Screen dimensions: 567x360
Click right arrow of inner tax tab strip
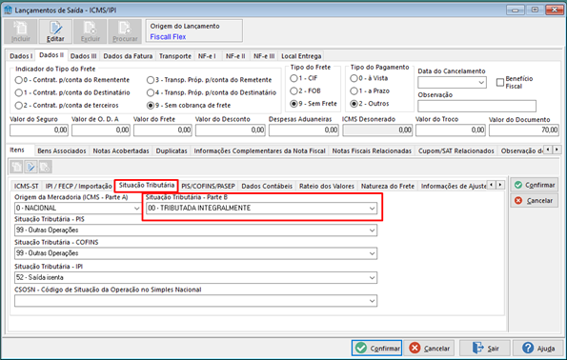point(500,185)
